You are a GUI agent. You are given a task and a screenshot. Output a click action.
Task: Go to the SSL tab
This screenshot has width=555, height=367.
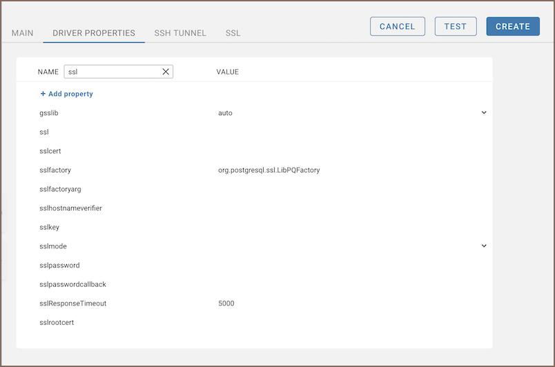[x=233, y=33]
